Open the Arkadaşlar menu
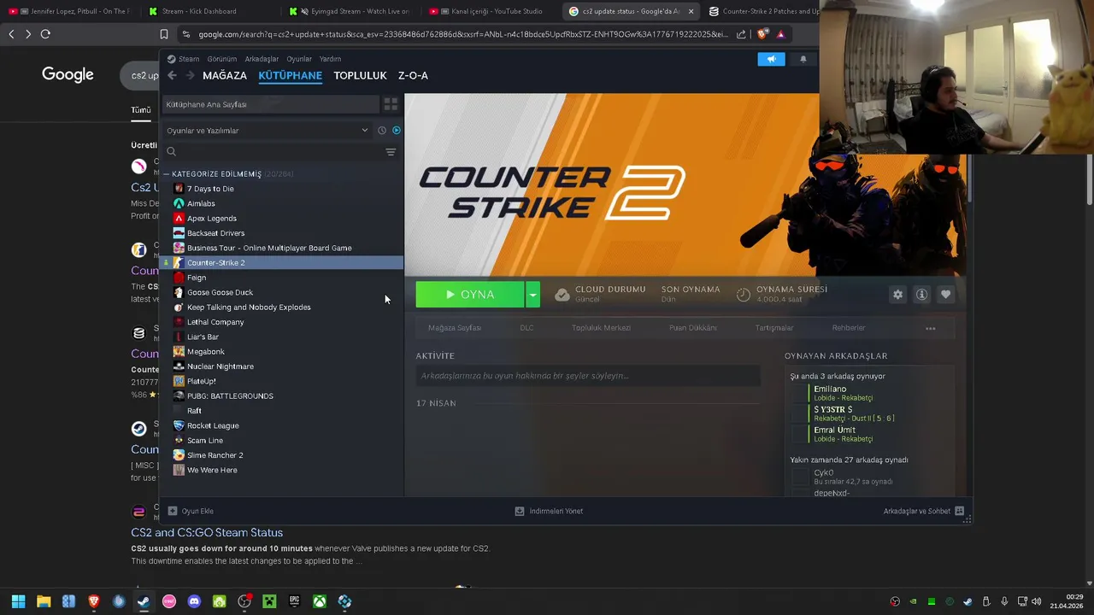 (x=262, y=59)
